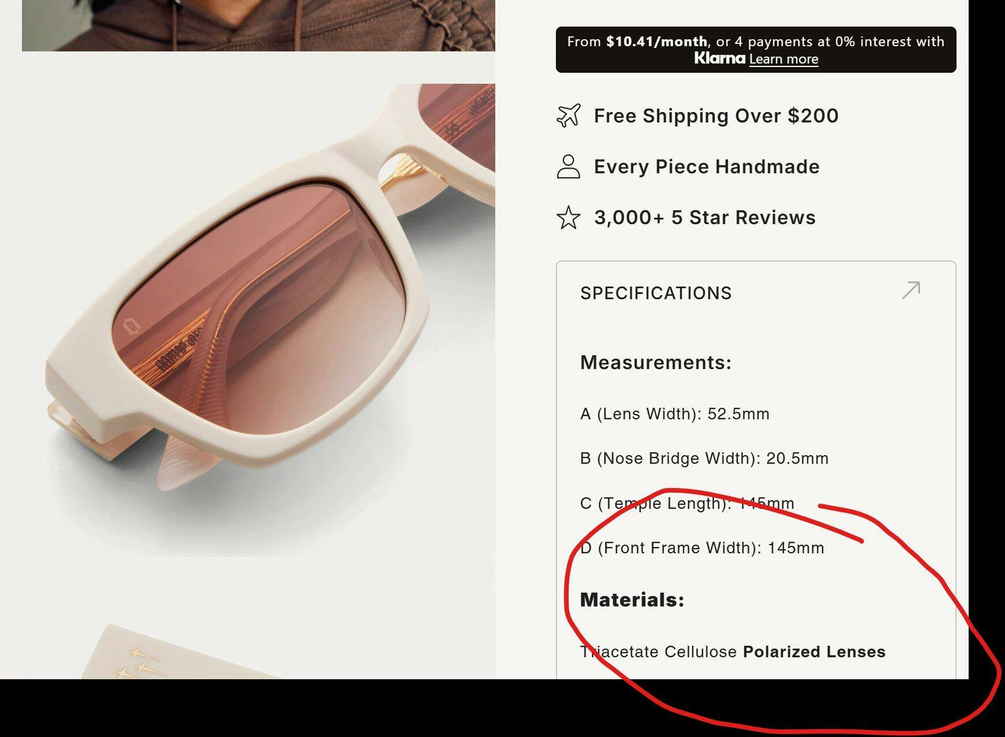Click the person handmade icon
The image size is (1005, 737).
coord(568,166)
